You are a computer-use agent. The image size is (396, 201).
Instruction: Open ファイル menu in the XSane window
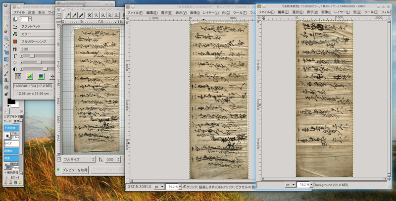19,12
